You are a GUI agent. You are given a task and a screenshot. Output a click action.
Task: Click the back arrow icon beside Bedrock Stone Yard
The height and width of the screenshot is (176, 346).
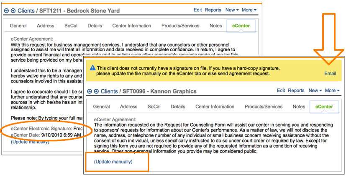pos(6,10)
